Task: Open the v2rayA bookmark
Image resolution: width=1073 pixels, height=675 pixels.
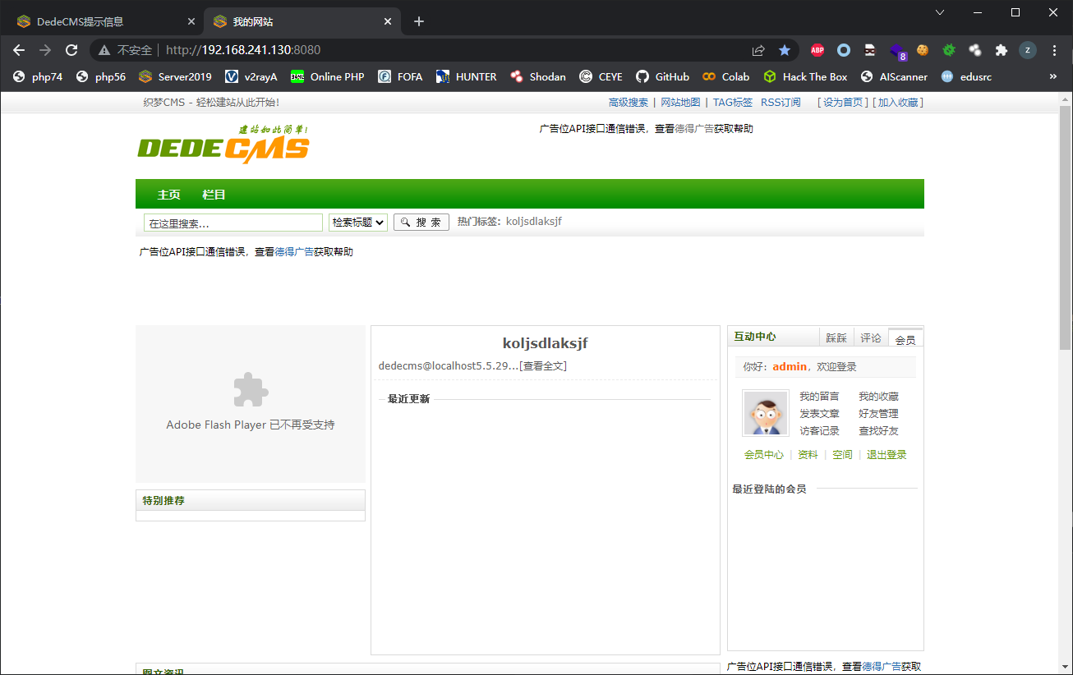Action: coord(251,76)
